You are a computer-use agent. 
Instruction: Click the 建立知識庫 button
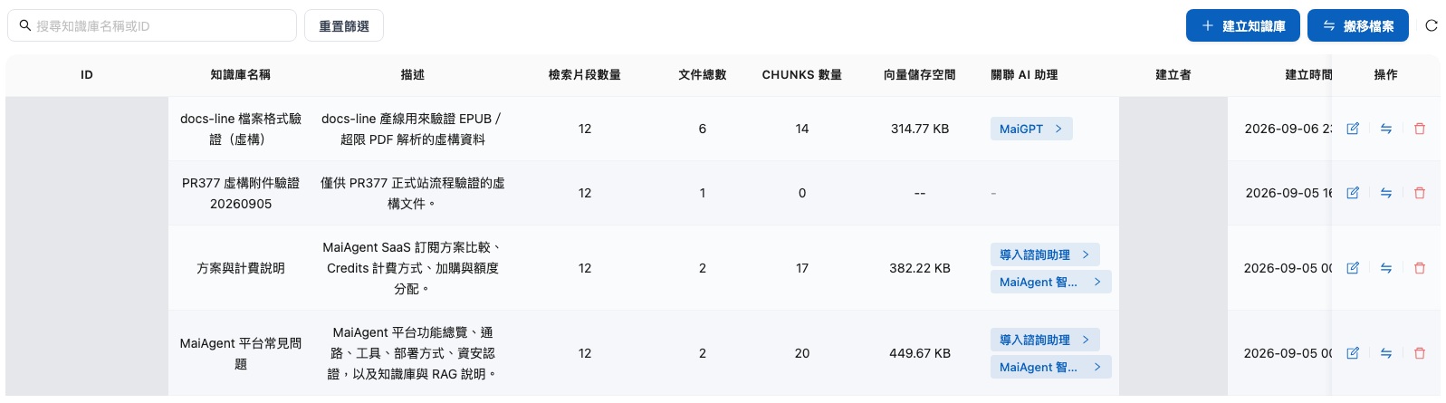(1243, 25)
